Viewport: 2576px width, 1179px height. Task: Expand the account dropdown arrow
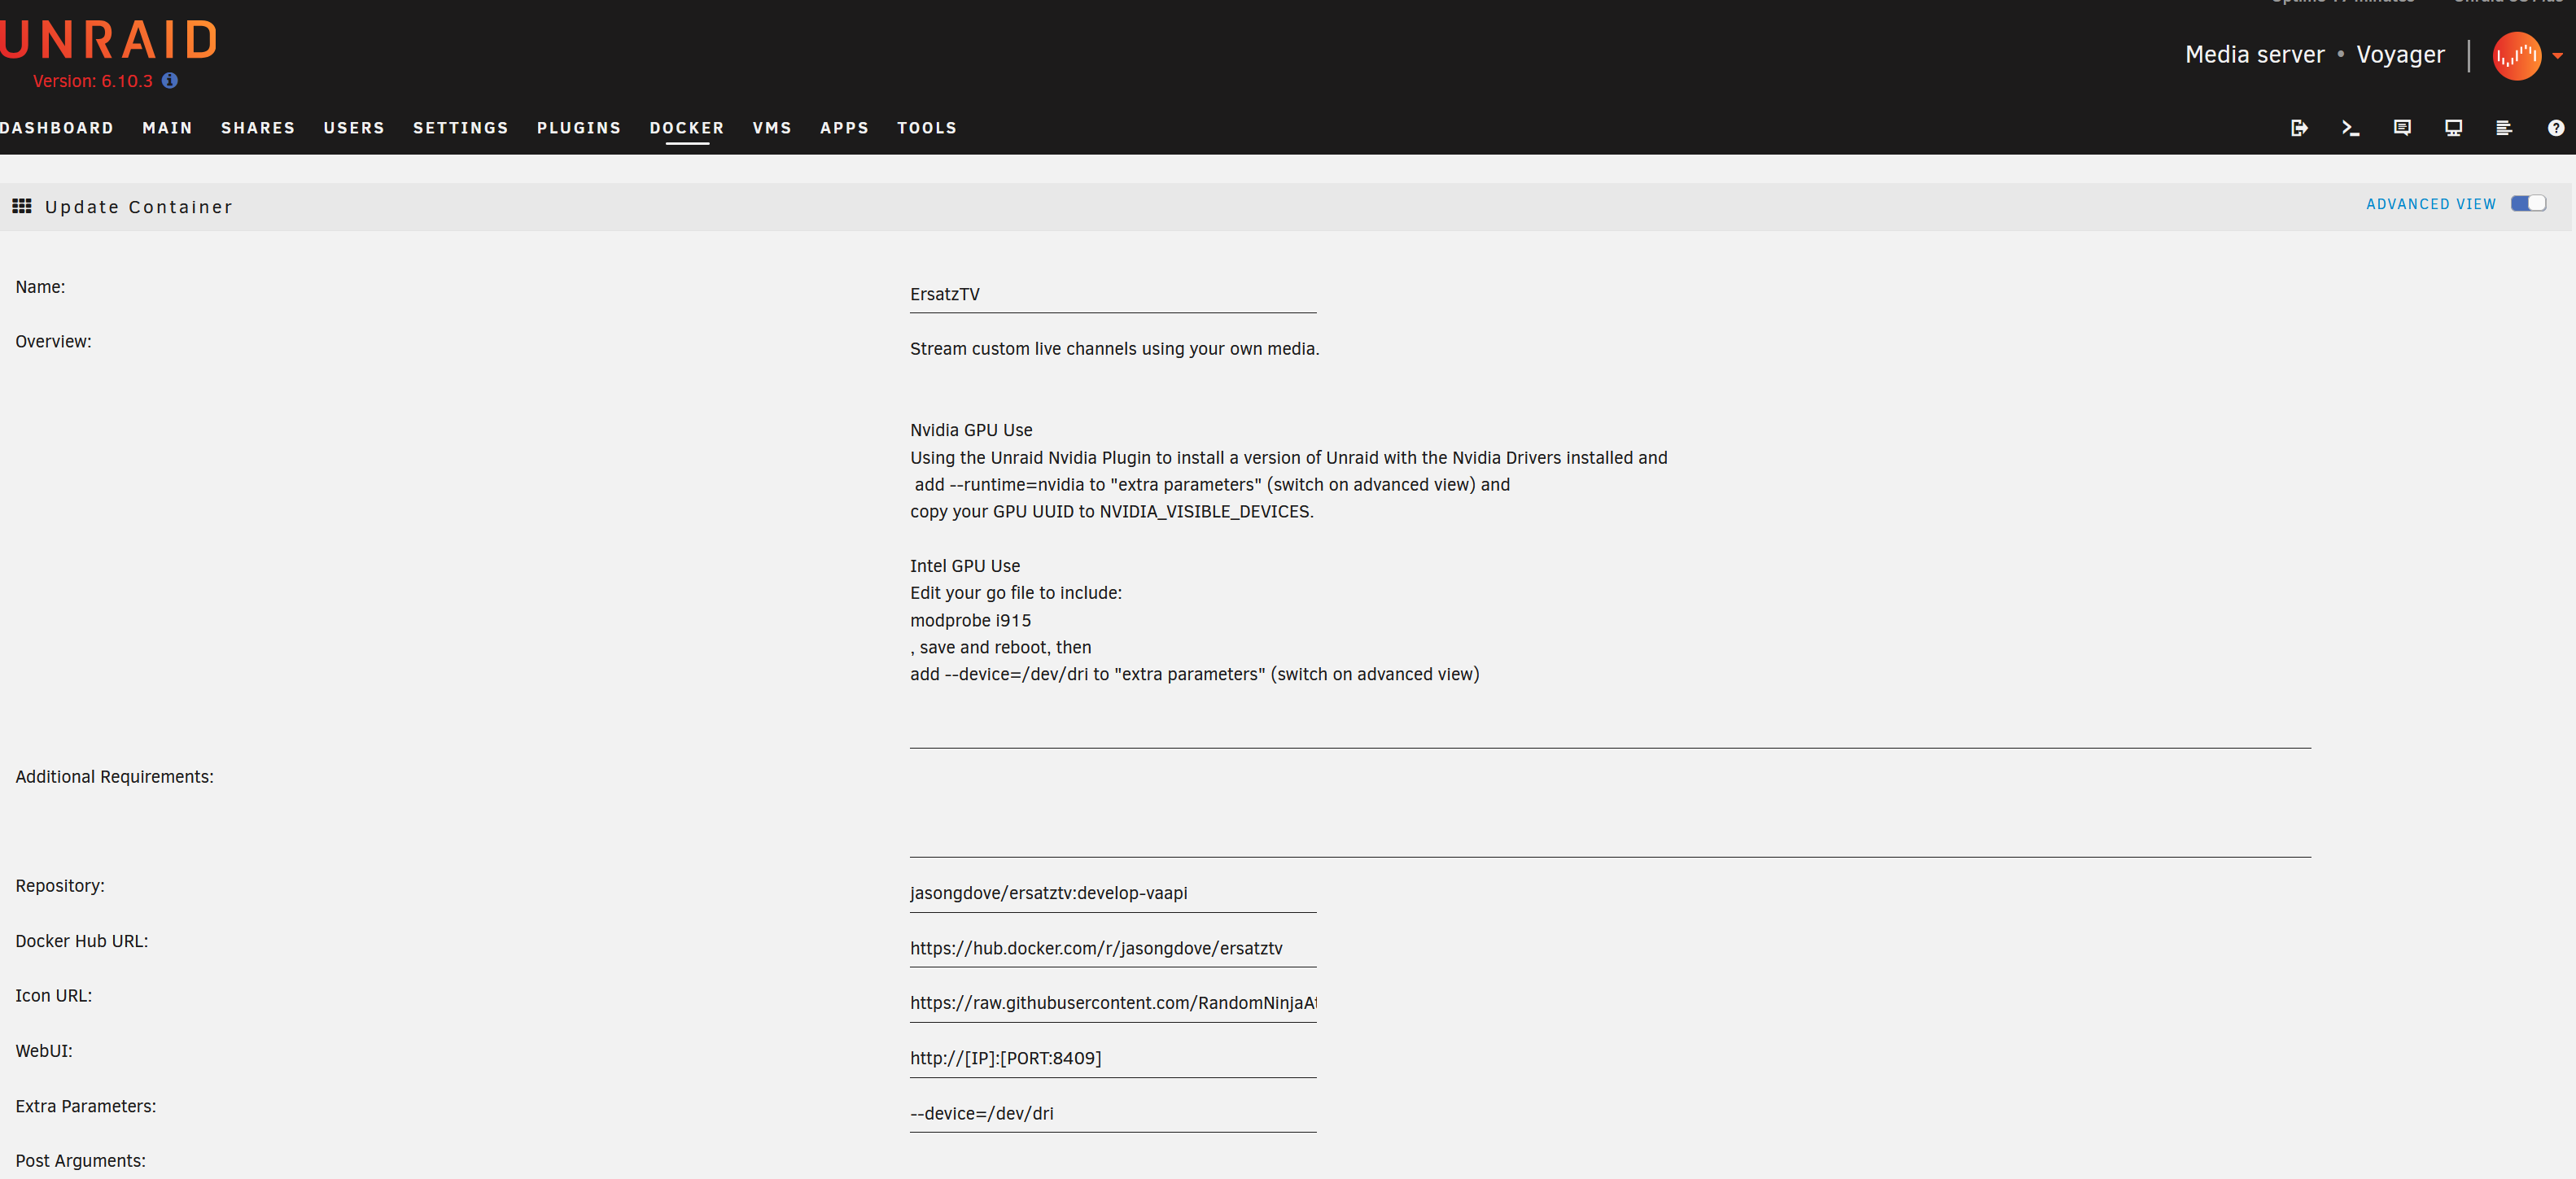(2558, 56)
